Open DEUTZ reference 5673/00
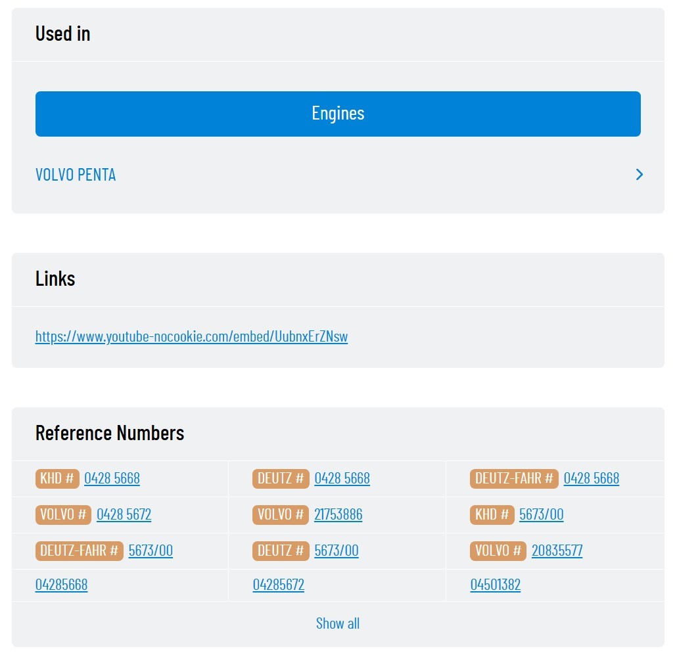Image resolution: width=677 pixels, height=672 pixels. [x=337, y=550]
